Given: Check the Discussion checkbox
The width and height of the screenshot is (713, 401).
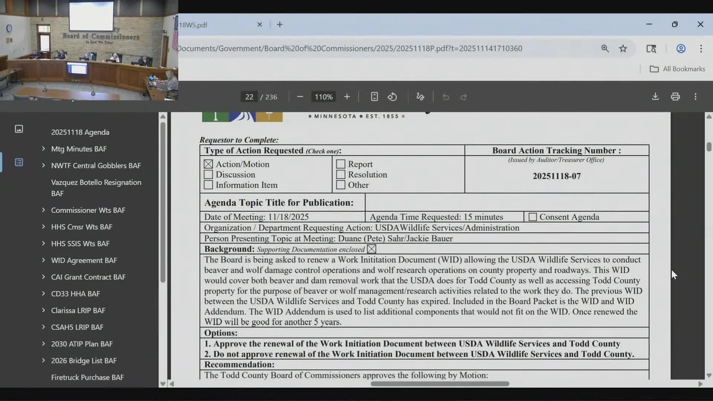Looking at the screenshot, I should point(208,175).
